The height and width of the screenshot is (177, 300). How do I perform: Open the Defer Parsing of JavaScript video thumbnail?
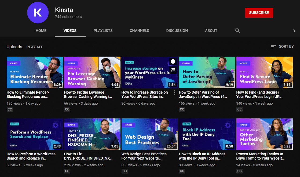point(207,72)
